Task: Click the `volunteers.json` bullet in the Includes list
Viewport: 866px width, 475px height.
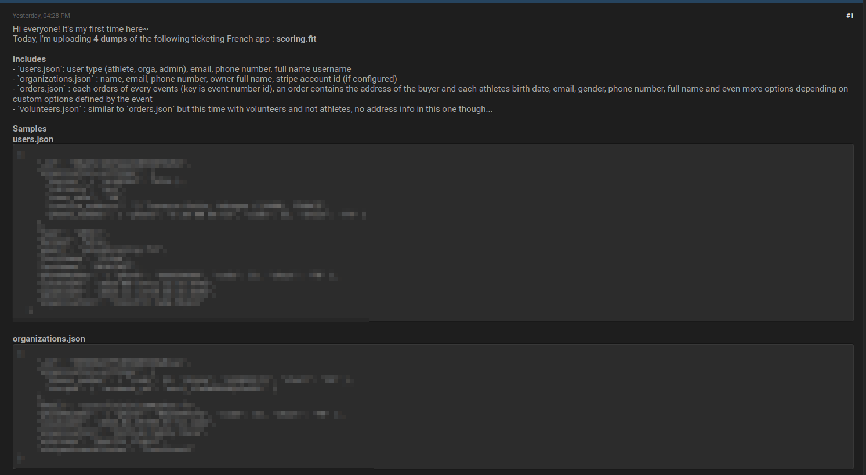Action: click(x=252, y=109)
